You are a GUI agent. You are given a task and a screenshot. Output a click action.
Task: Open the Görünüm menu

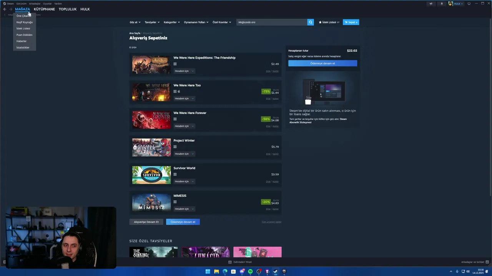point(22,3)
